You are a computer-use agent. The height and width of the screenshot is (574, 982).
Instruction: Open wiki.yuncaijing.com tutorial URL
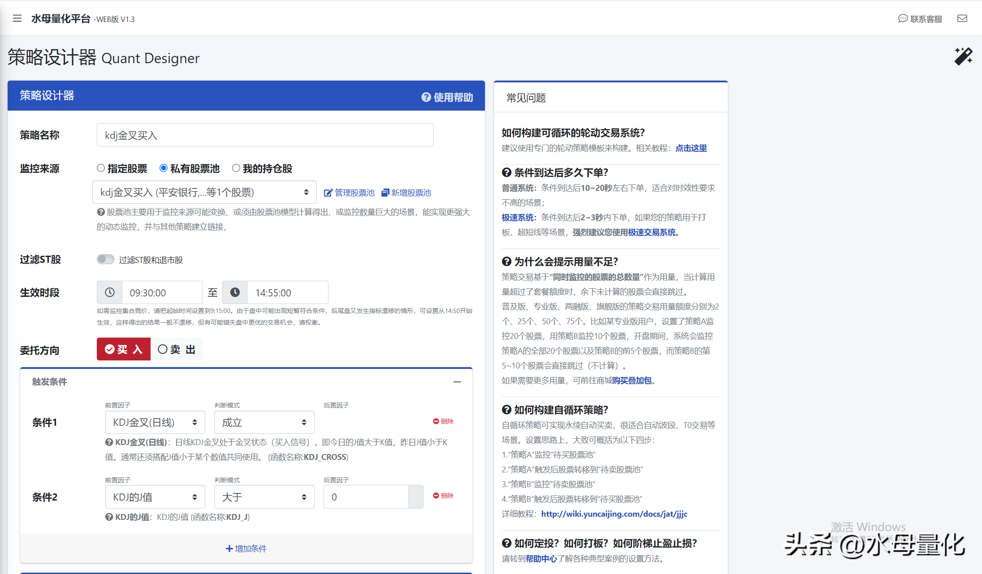614,514
